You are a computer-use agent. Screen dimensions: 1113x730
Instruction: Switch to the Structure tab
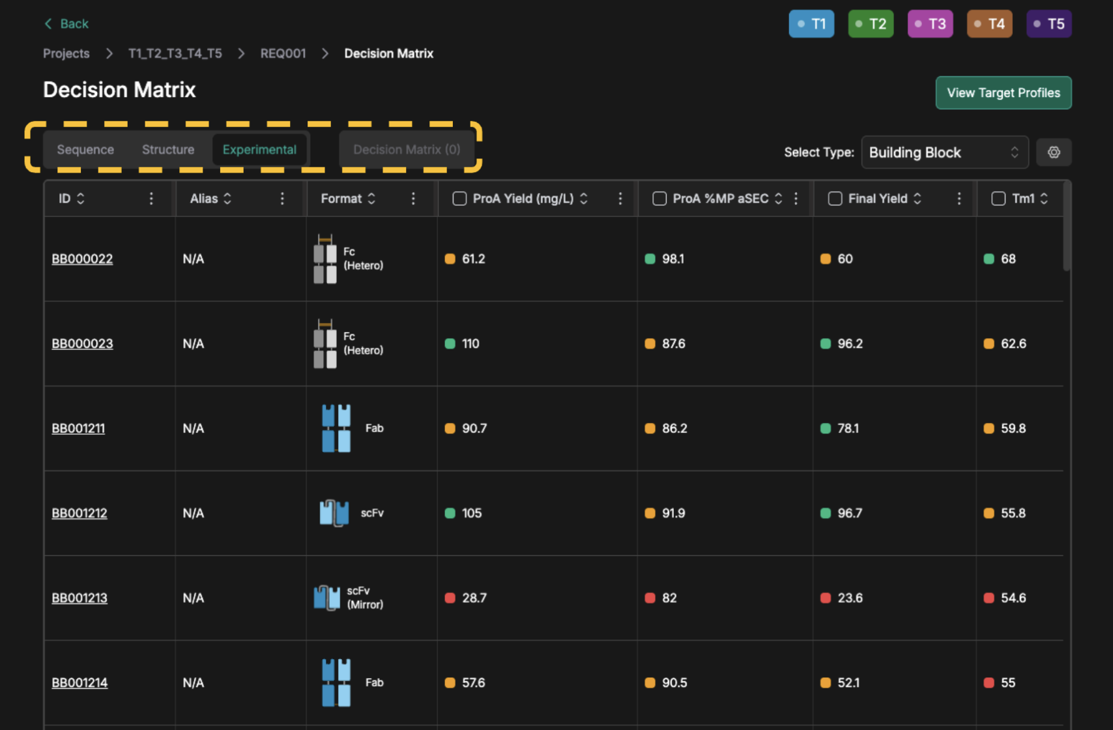[x=168, y=150]
